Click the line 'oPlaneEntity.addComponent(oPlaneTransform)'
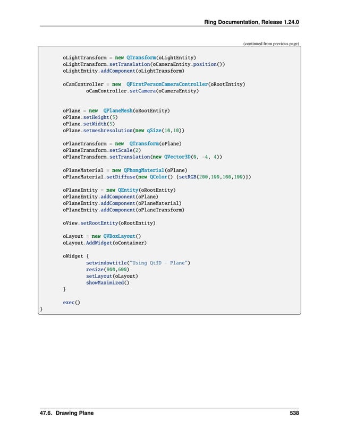Image resolution: width=339 pixels, height=438 pixels. click(x=123, y=210)
